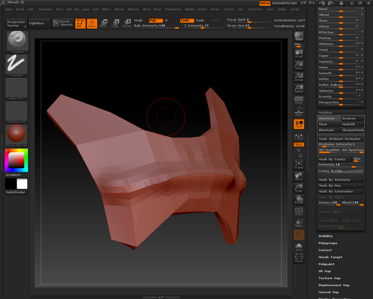Viewport: 373px width, 299px height.
Task: Click the Scale view icon in right shelf
Action: point(299,188)
